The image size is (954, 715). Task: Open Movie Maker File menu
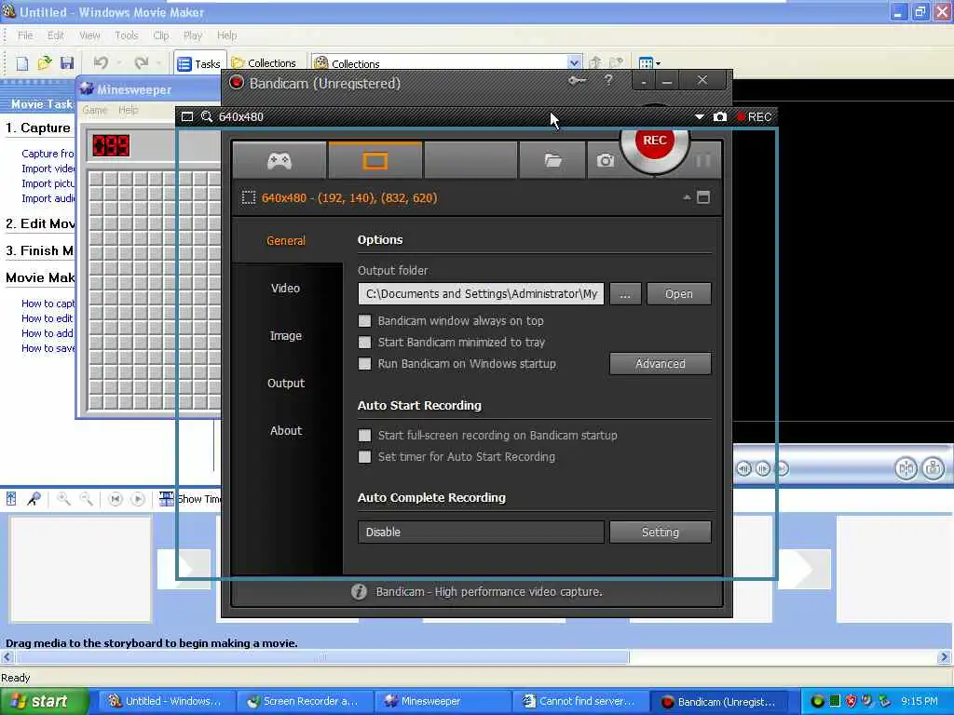[x=25, y=35]
